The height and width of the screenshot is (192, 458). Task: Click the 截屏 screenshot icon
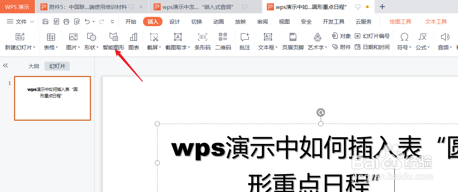154,37
